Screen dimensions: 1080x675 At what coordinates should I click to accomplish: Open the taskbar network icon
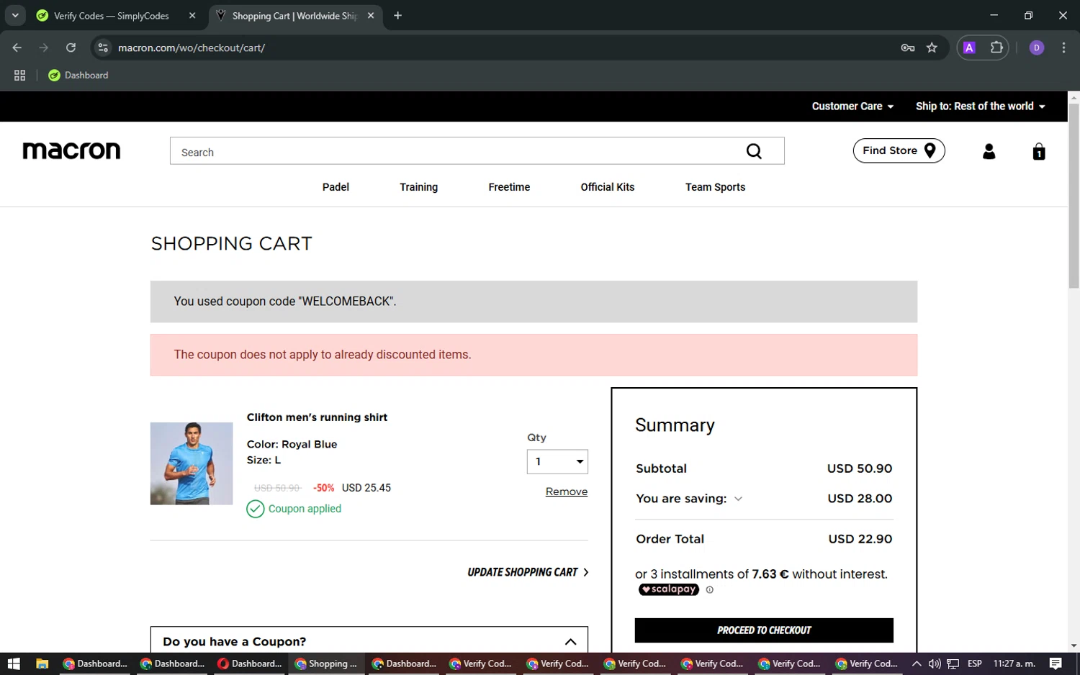tap(953, 663)
